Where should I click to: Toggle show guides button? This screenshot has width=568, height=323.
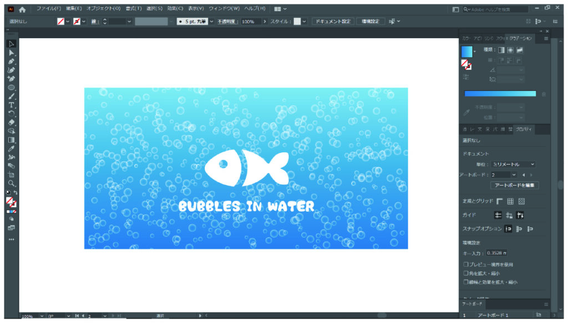tap(498, 215)
